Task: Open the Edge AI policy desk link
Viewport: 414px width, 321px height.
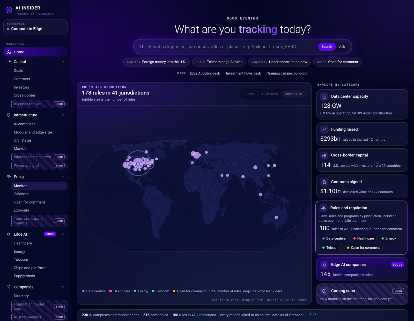Action: coord(205,74)
